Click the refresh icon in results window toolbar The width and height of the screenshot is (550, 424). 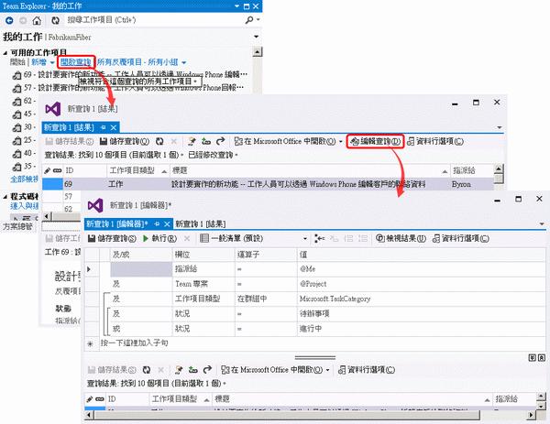pyautogui.click(x=159, y=142)
